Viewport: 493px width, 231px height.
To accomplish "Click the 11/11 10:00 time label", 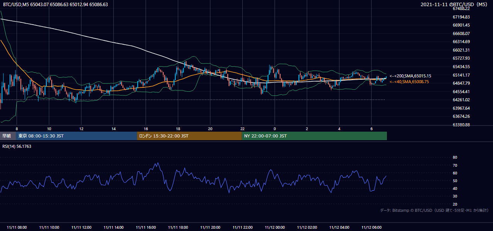I will tap(49, 228).
